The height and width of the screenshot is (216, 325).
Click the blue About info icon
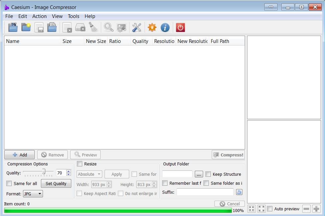[x=165, y=27]
